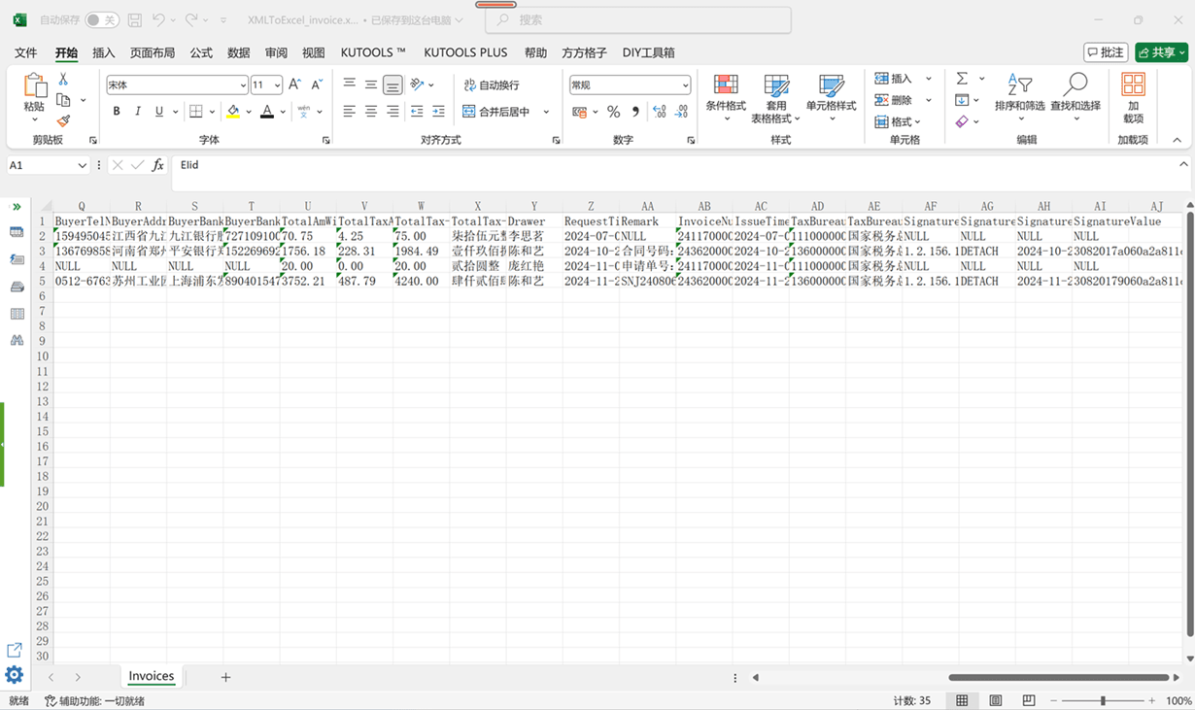
Task: Apply the yellow fill color bucket
Action: coord(233,112)
